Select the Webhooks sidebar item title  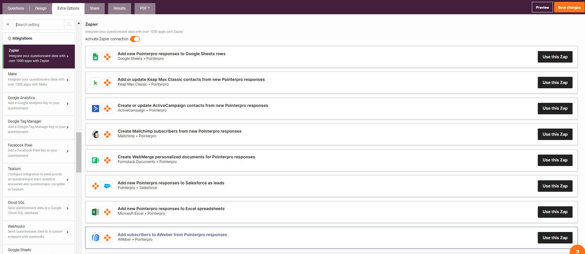(16, 226)
